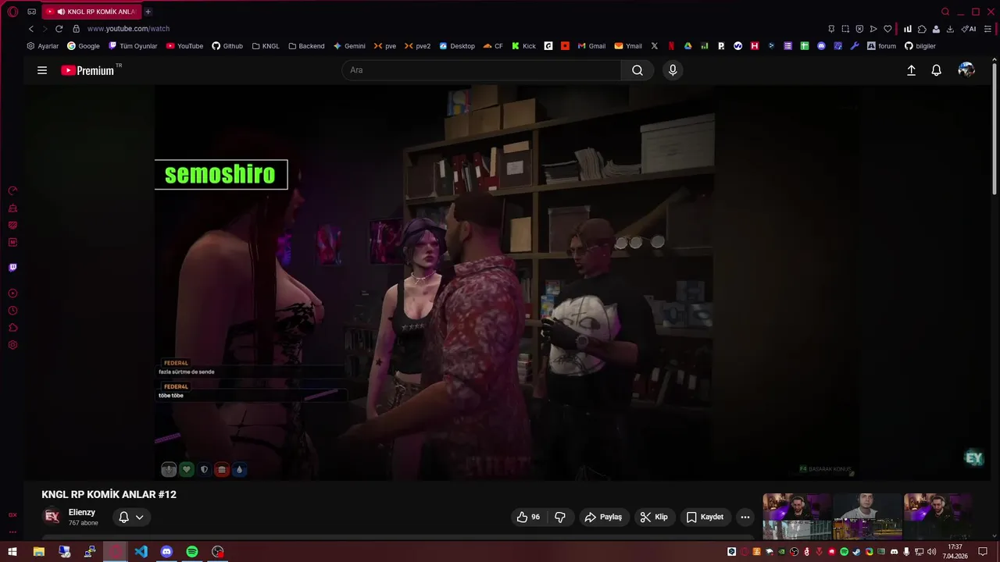Open Github bookmark
Image resolution: width=1000 pixels, height=562 pixels.
(227, 46)
